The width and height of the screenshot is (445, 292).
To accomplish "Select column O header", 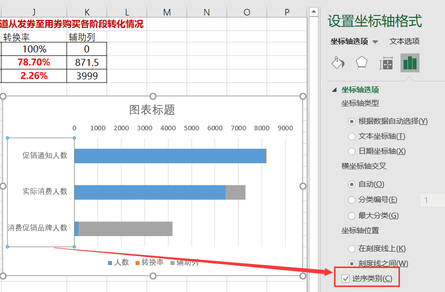I will coord(246,12).
